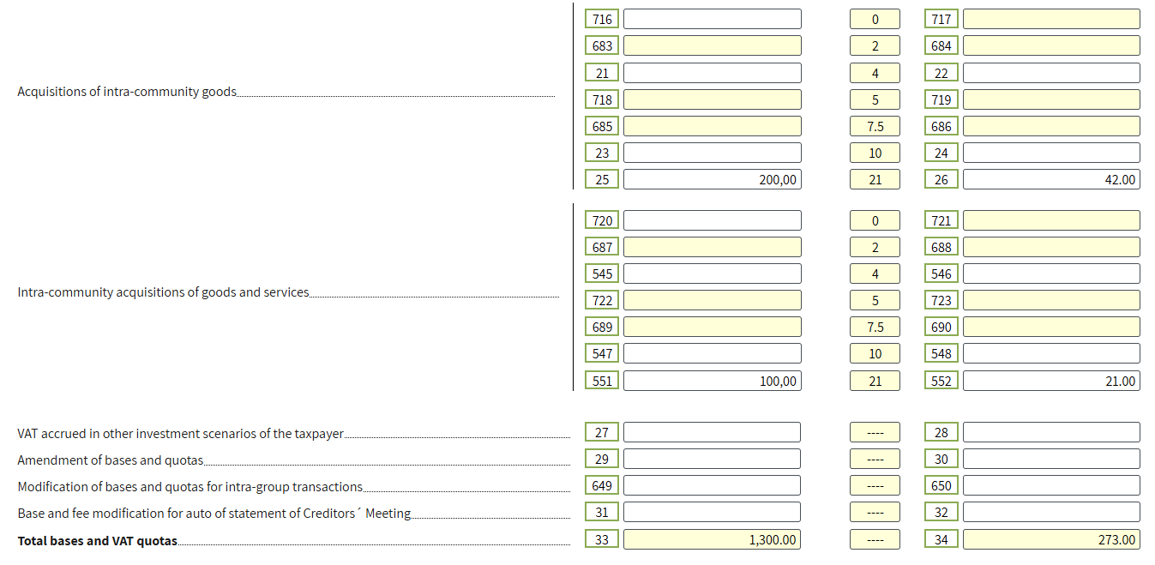This screenshot has width=1155, height=565.
Task: Click the input field next to box 716
Action: [x=712, y=19]
